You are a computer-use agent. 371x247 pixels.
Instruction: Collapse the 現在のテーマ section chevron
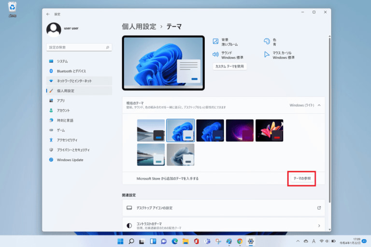click(x=319, y=105)
